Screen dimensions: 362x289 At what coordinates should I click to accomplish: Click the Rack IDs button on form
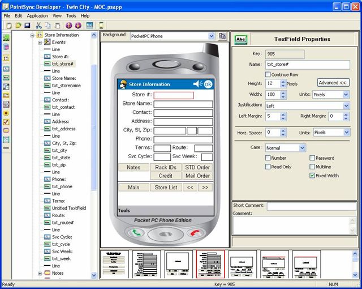click(166, 167)
